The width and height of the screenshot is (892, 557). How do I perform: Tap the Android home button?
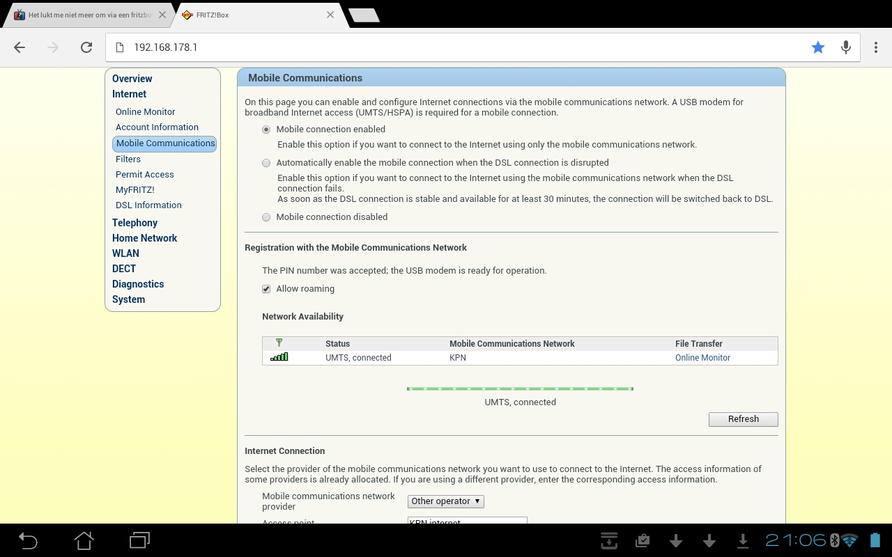(x=84, y=540)
